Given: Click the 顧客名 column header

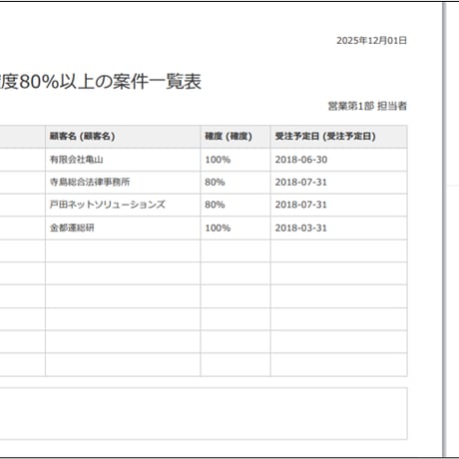Looking at the screenshot, I should [123, 137].
